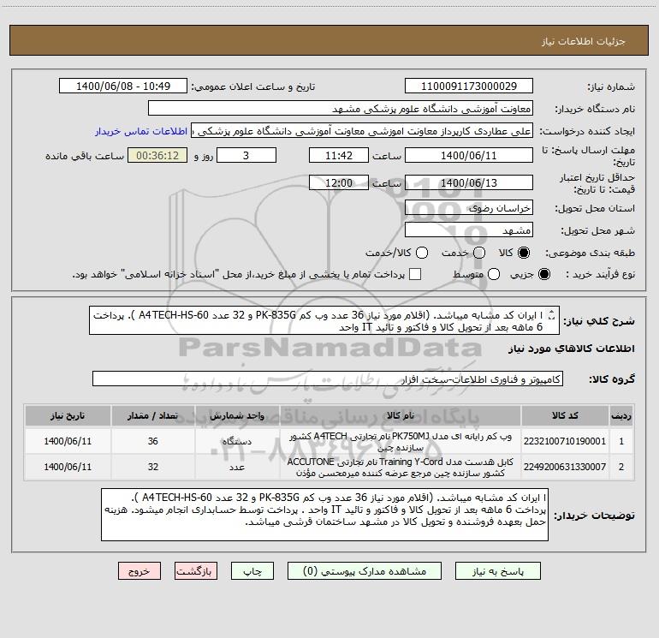
Task: Click the unit cell دستگاه
Action: 237,441
